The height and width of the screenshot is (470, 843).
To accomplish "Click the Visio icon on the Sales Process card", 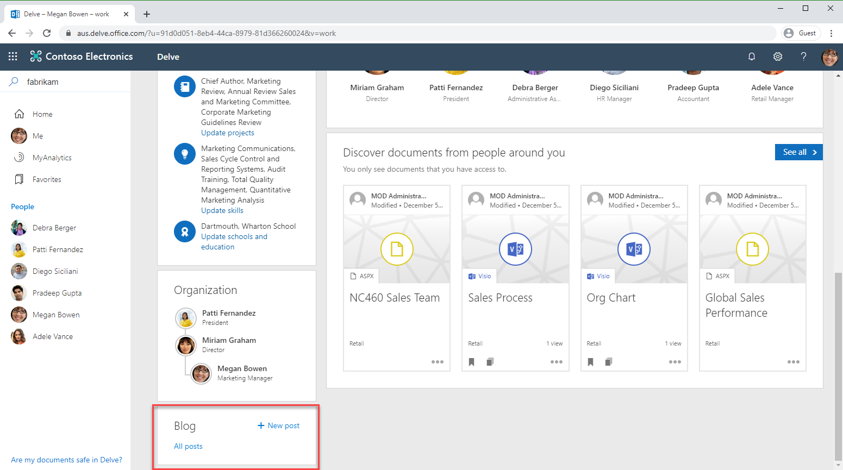I will pos(515,249).
